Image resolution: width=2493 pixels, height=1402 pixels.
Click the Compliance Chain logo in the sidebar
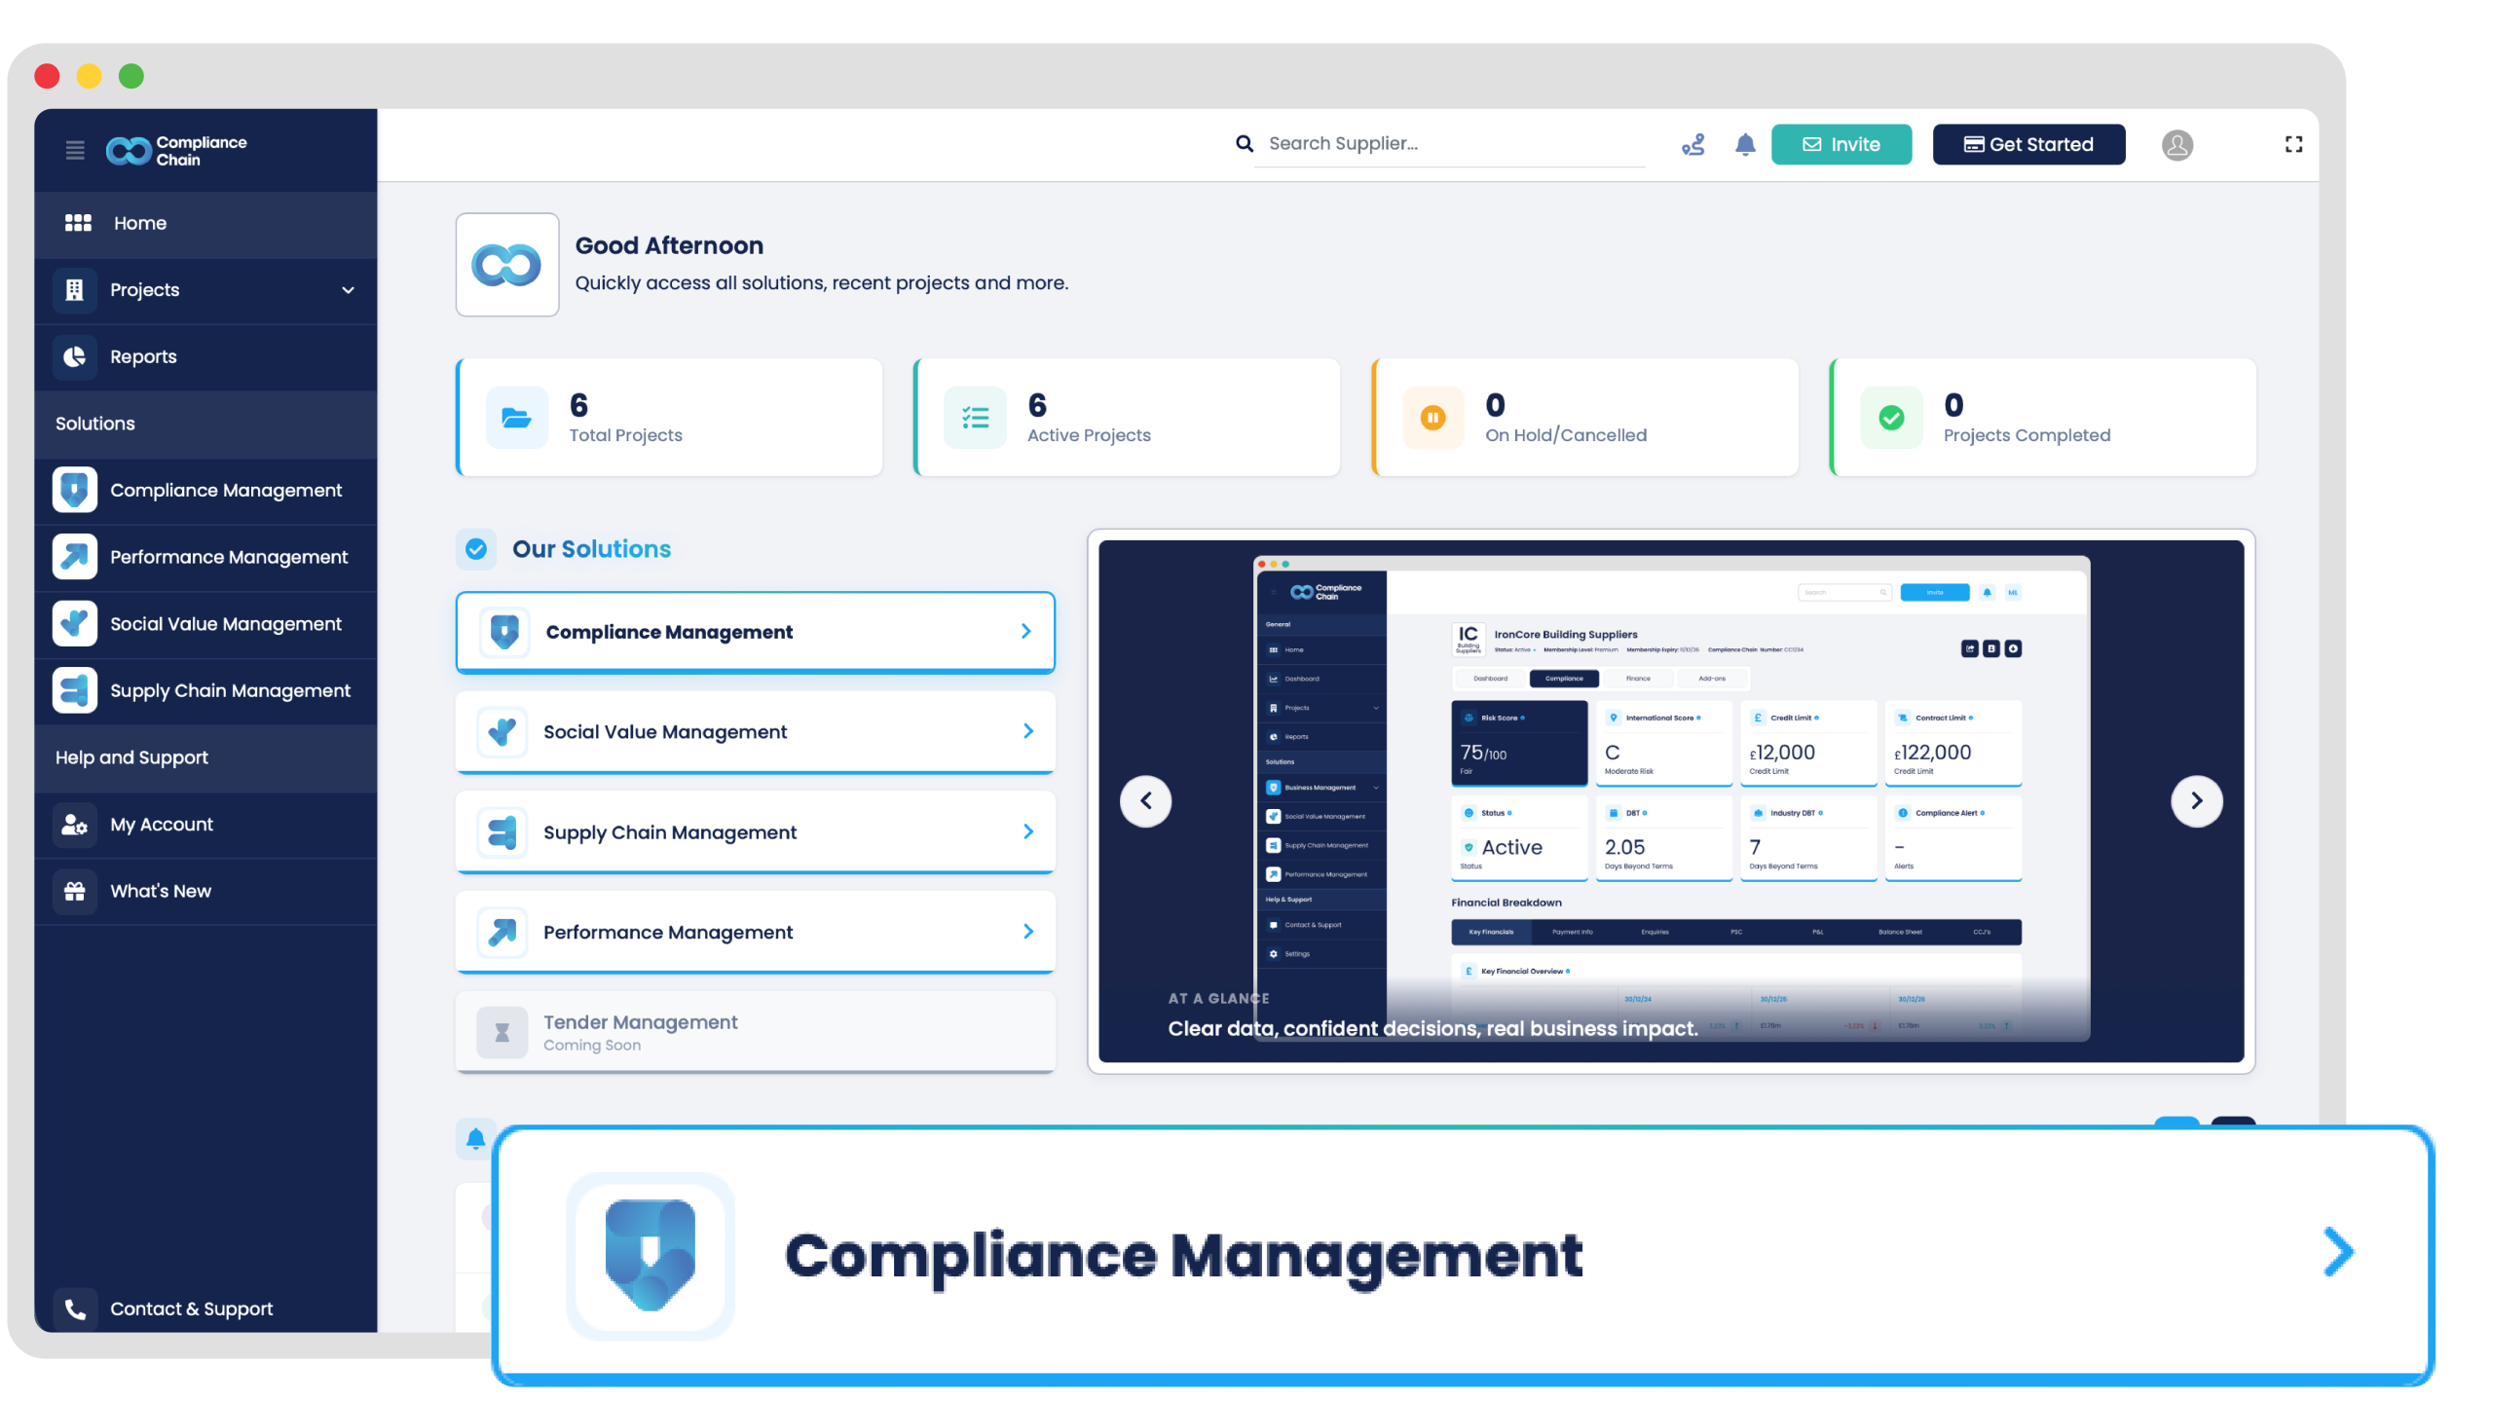coord(176,150)
